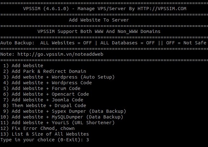Click the 'Add Website To Server' heading
Viewport: 208px width, 147px height.
pyautogui.click(x=99, y=20)
